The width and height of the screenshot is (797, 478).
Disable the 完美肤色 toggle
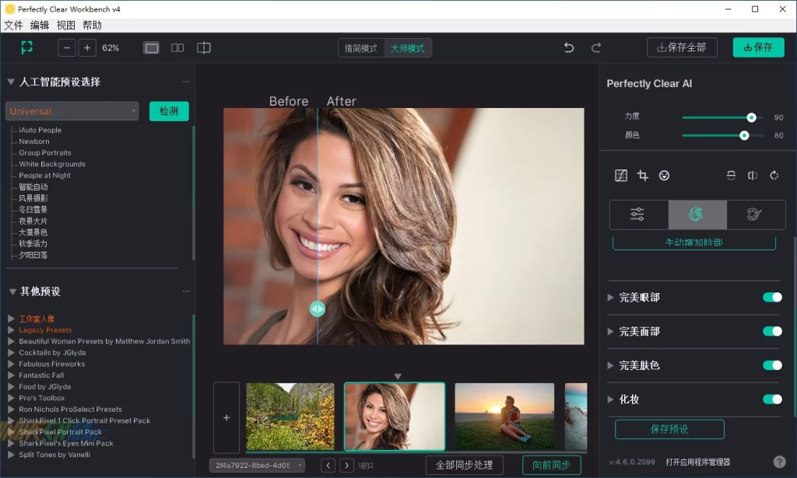pyautogui.click(x=772, y=365)
